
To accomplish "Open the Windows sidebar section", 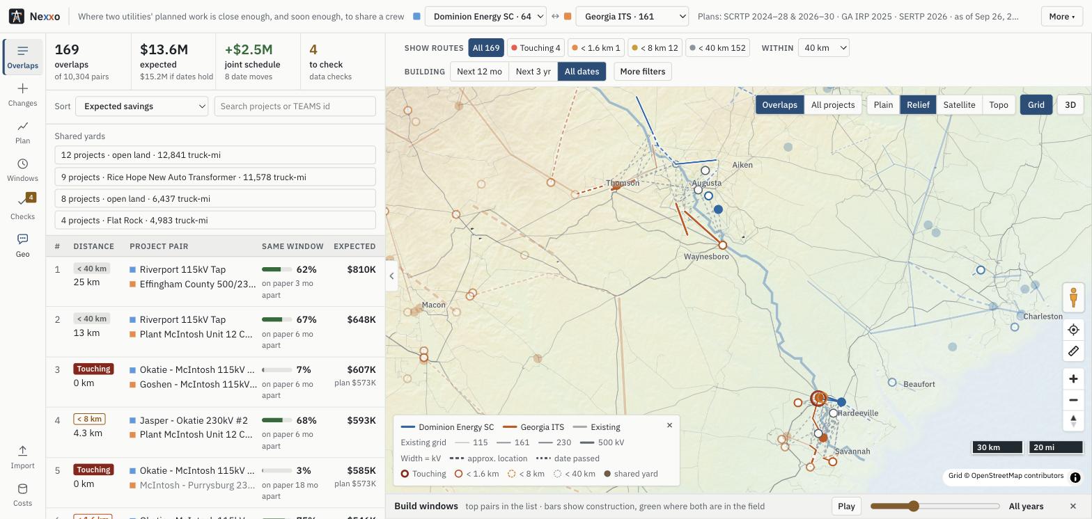I will click(22, 170).
